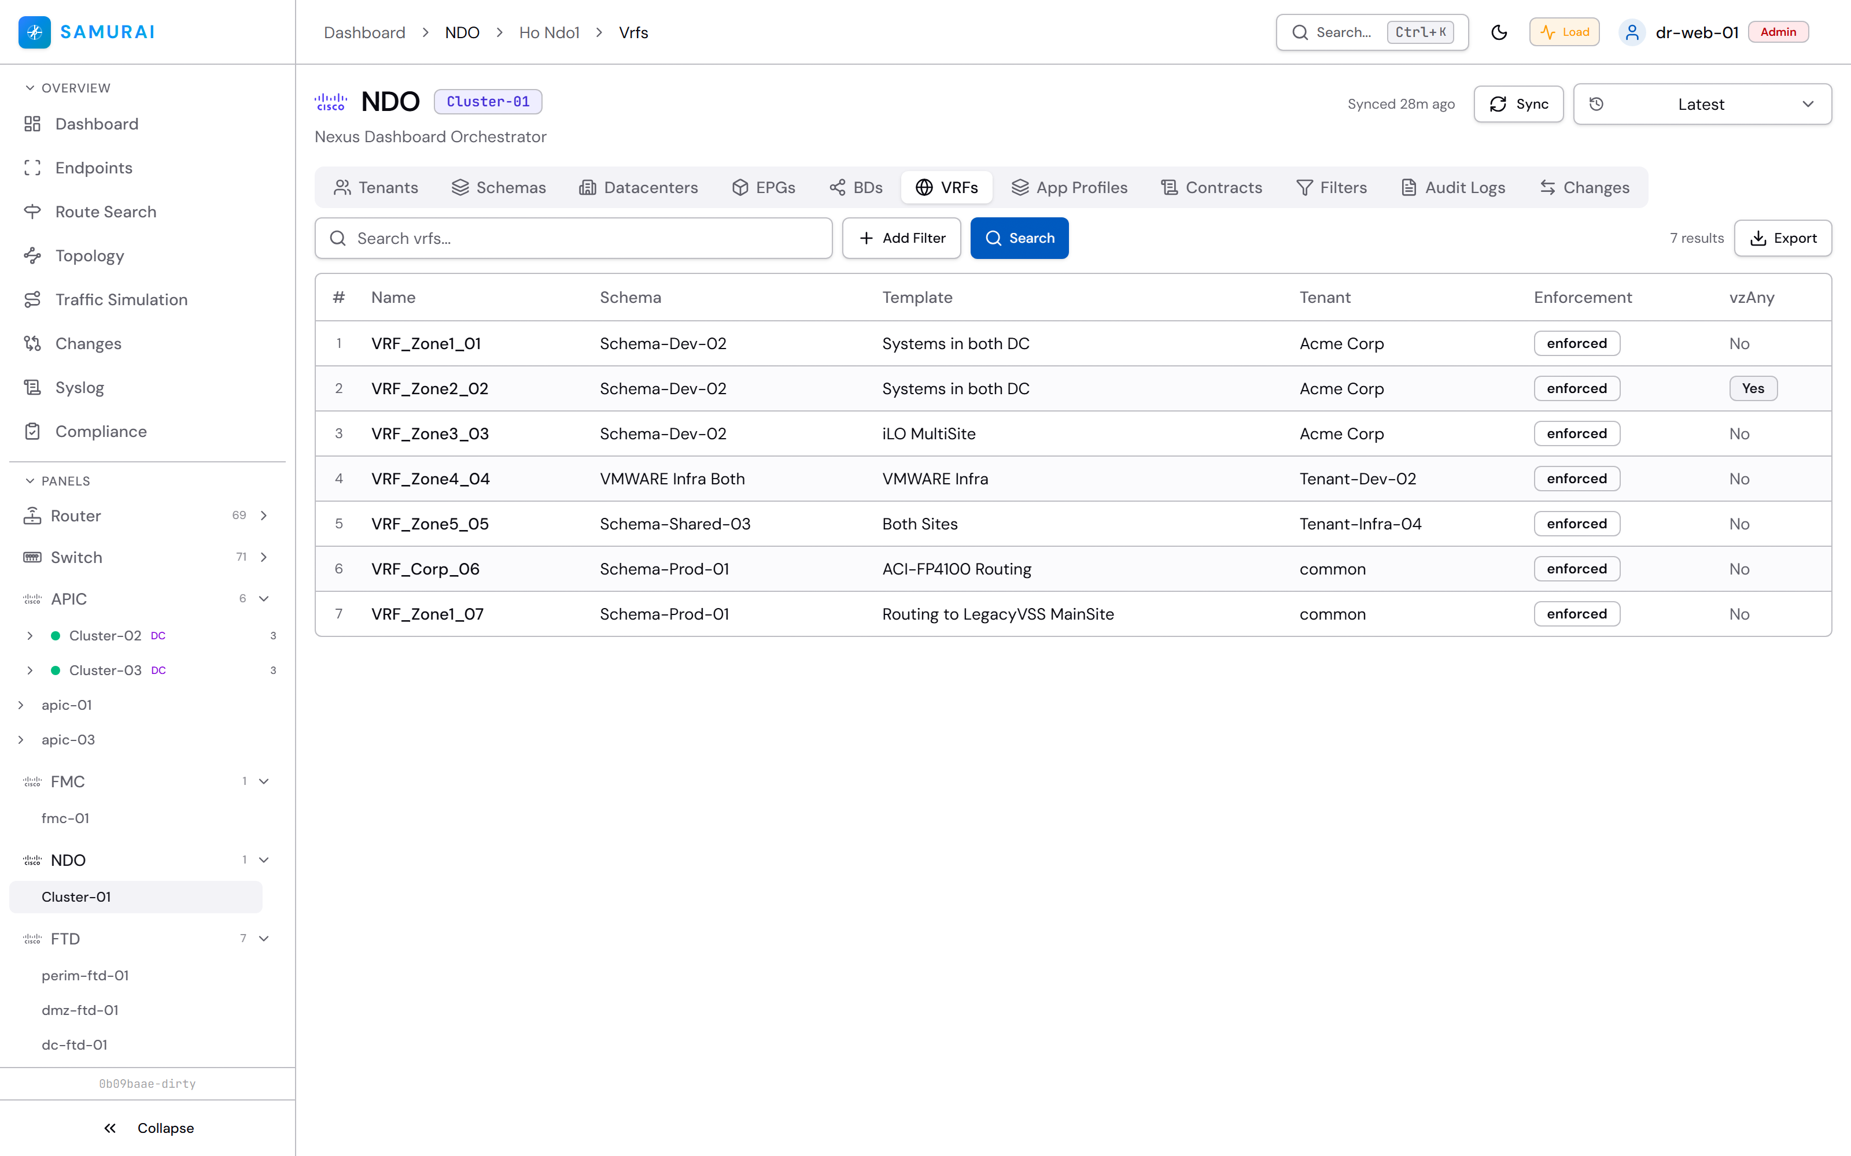
Task: Click the Switch panel icon
Action: (x=32, y=557)
